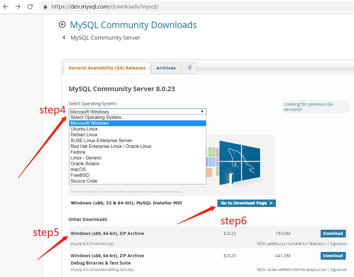Click the MD5 hash beginning a48558
The height and width of the screenshot is (277, 354).
[297, 244]
